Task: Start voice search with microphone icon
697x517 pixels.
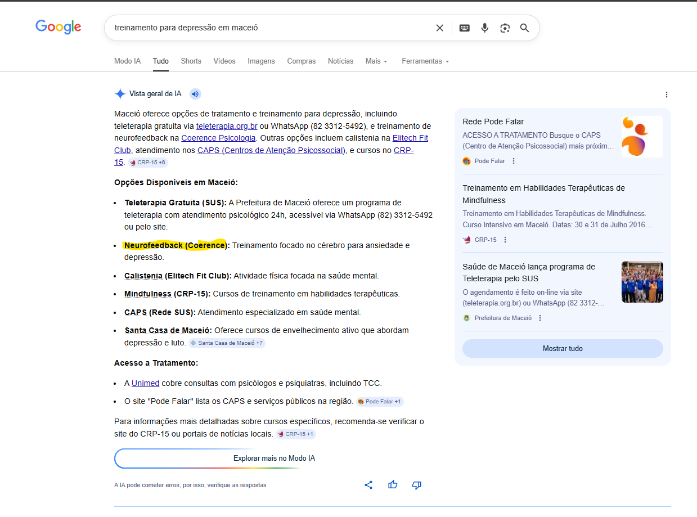Action: click(485, 28)
